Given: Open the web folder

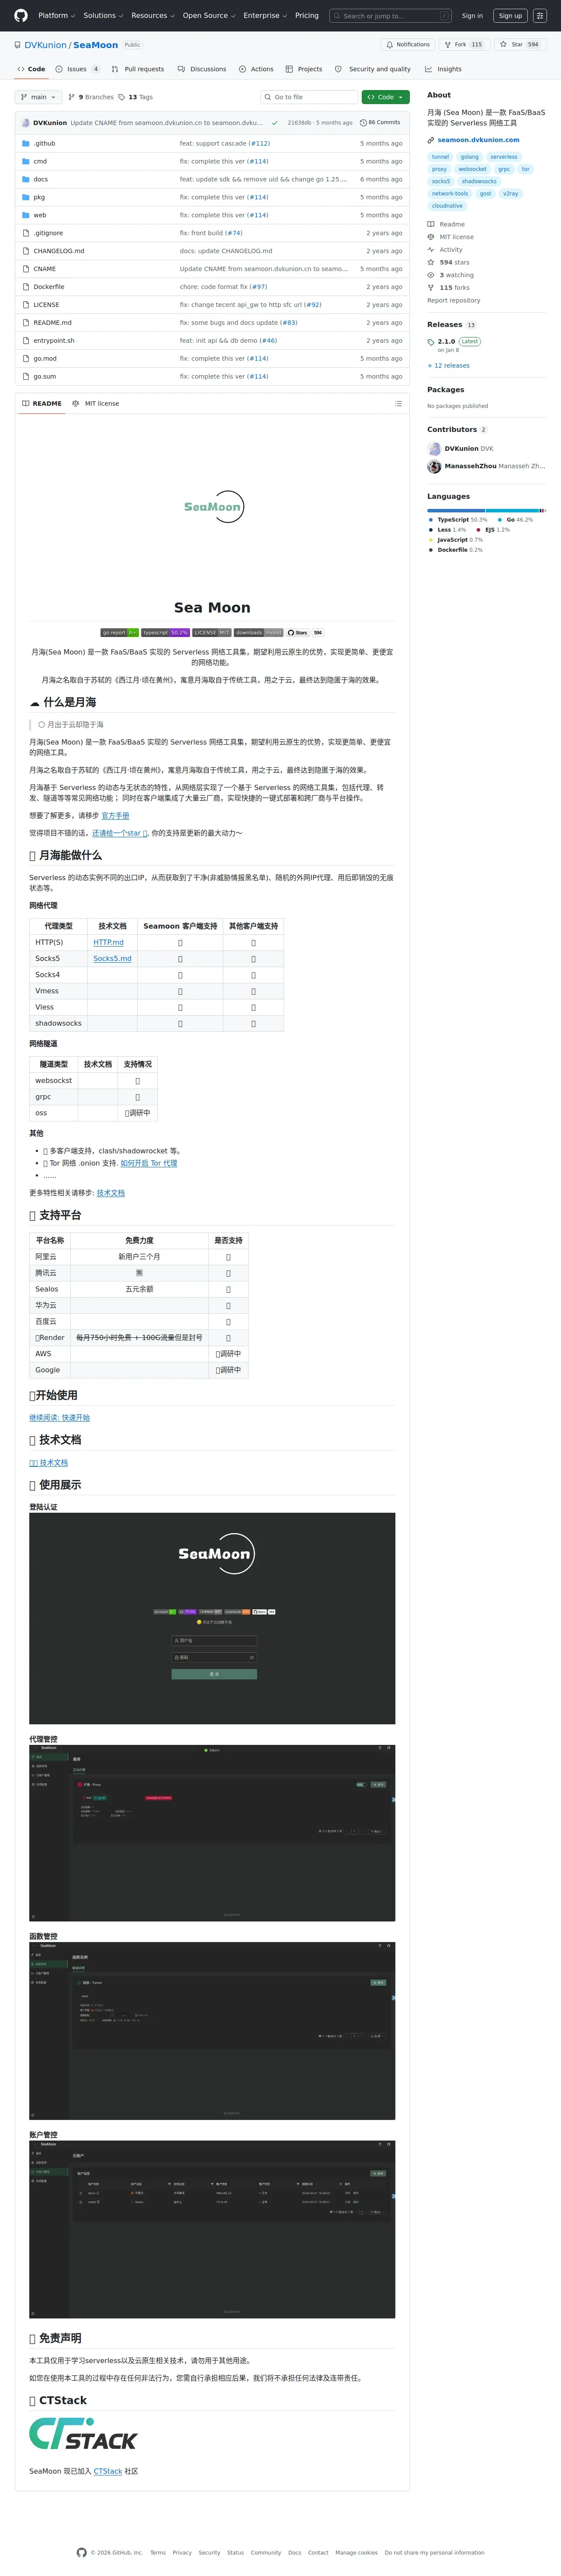Looking at the screenshot, I should click(40, 215).
